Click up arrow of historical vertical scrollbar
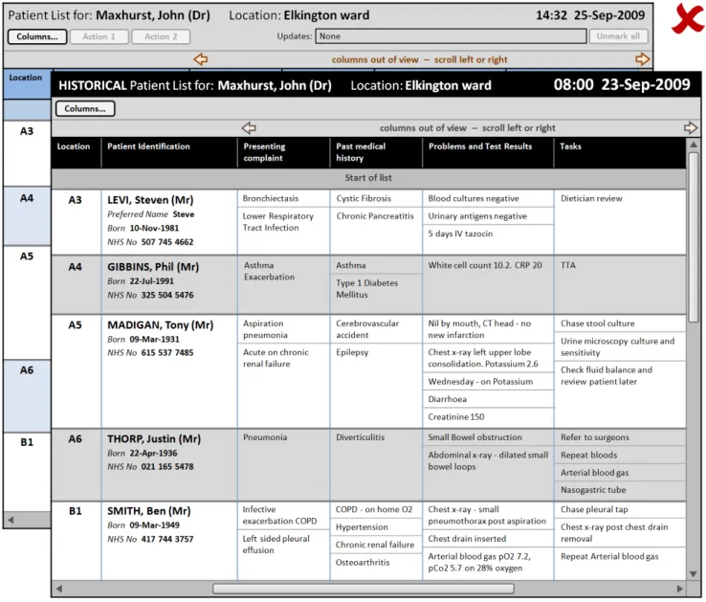 point(694,146)
